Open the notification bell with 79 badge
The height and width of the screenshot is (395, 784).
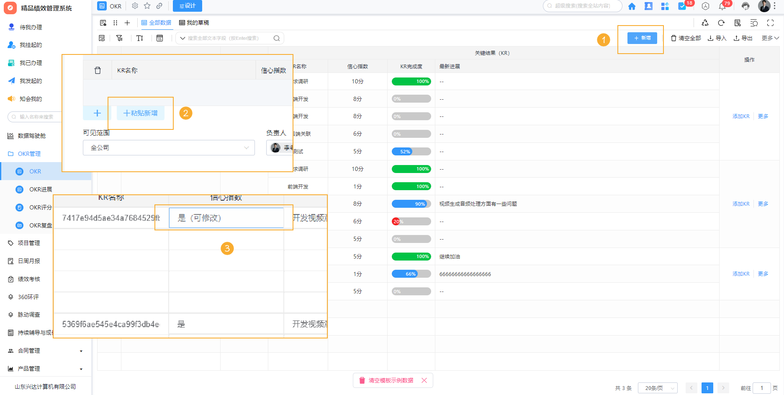[722, 6]
